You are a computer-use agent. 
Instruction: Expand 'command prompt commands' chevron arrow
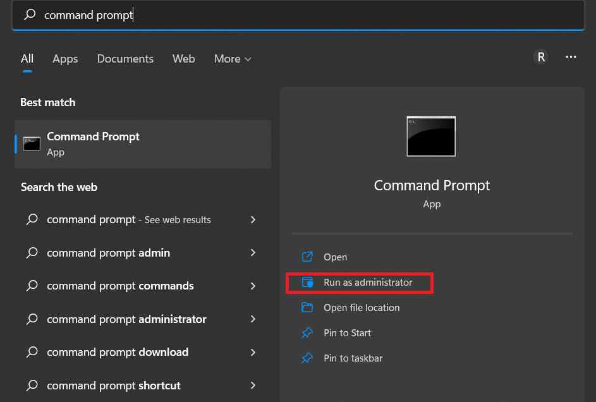pos(253,286)
